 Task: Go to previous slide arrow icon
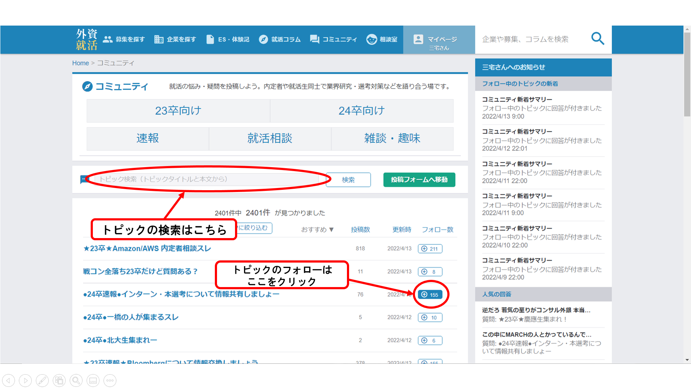tap(8, 380)
